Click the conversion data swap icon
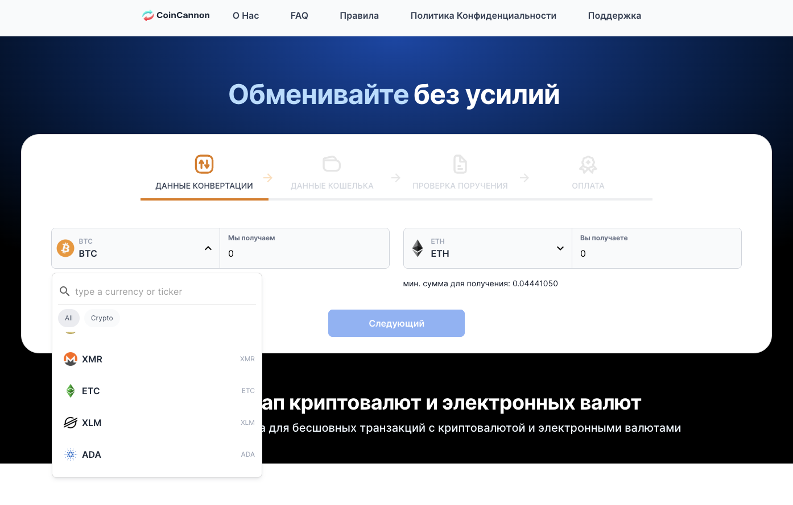Viewport: 793px width, 505px height. (204, 164)
